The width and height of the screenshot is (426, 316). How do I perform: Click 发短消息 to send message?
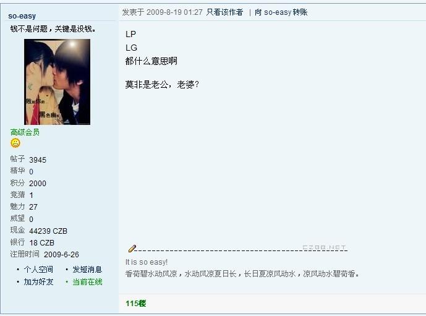coord(87,270)
